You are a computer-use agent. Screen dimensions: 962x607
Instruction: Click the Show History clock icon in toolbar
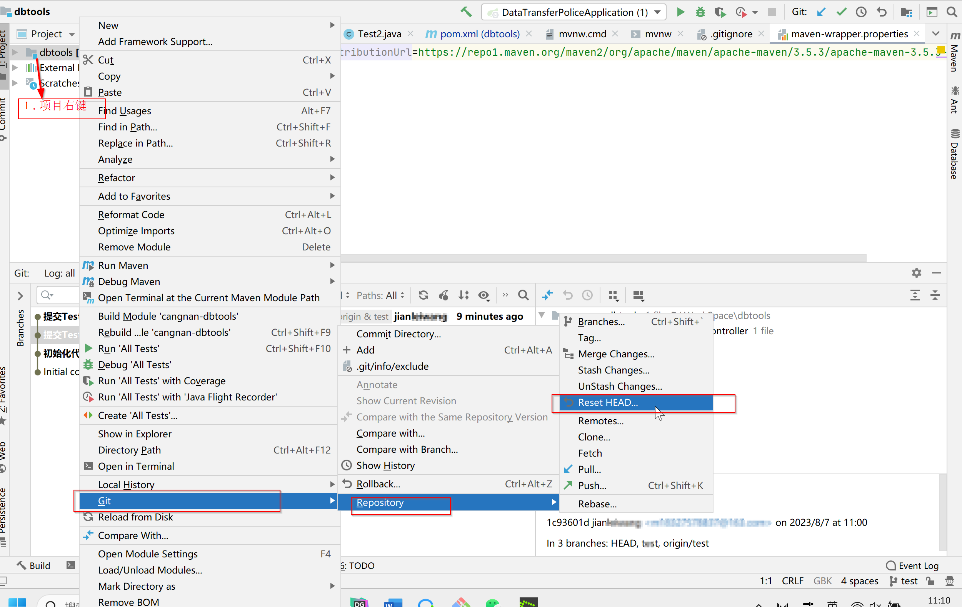coord(861,12)
